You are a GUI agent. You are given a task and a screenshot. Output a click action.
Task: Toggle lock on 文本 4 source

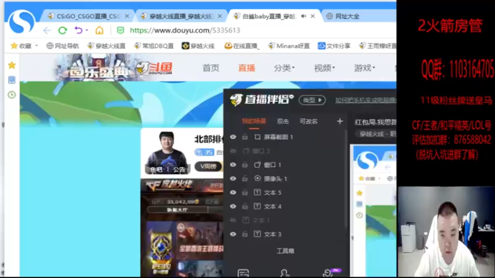(244, 206)
